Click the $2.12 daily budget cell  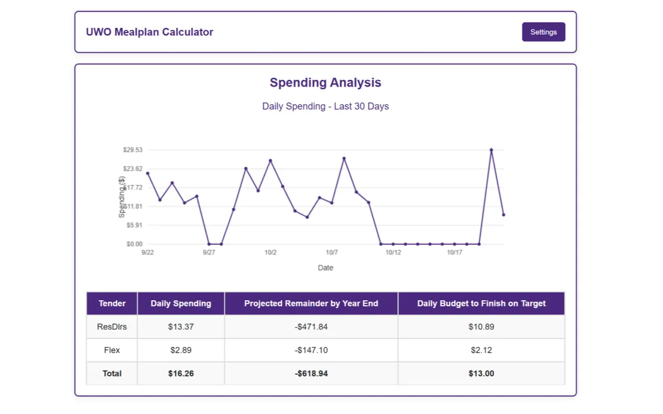[481, 350]
